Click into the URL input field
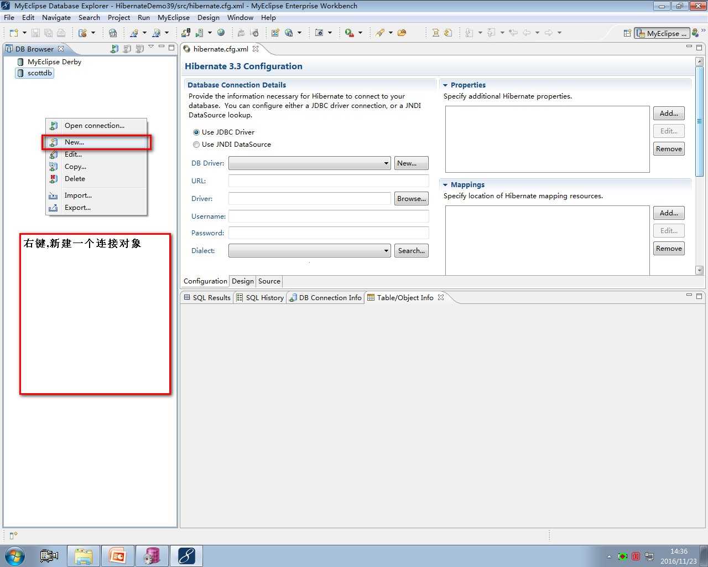The width and height of the screenshot is (708, 567). (x=329, y=181)
